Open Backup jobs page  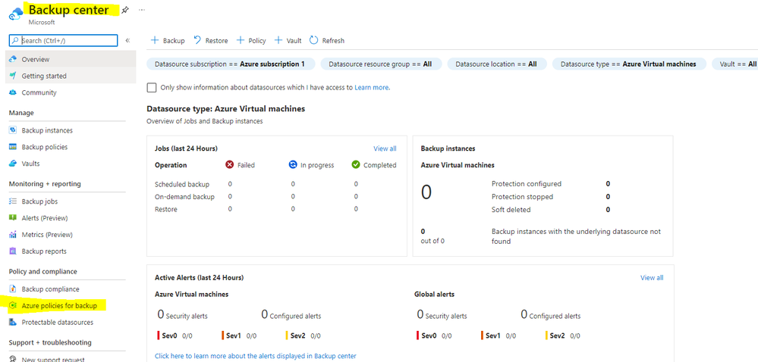(39, 201)
